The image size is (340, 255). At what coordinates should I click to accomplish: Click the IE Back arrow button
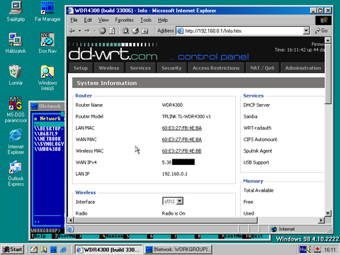(x=72, y=30)
